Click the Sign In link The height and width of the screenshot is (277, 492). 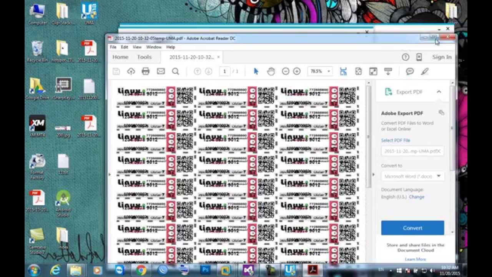click(442, 57)
